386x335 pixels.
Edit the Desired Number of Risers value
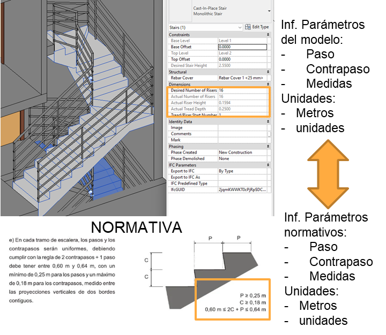coord(242,90)
